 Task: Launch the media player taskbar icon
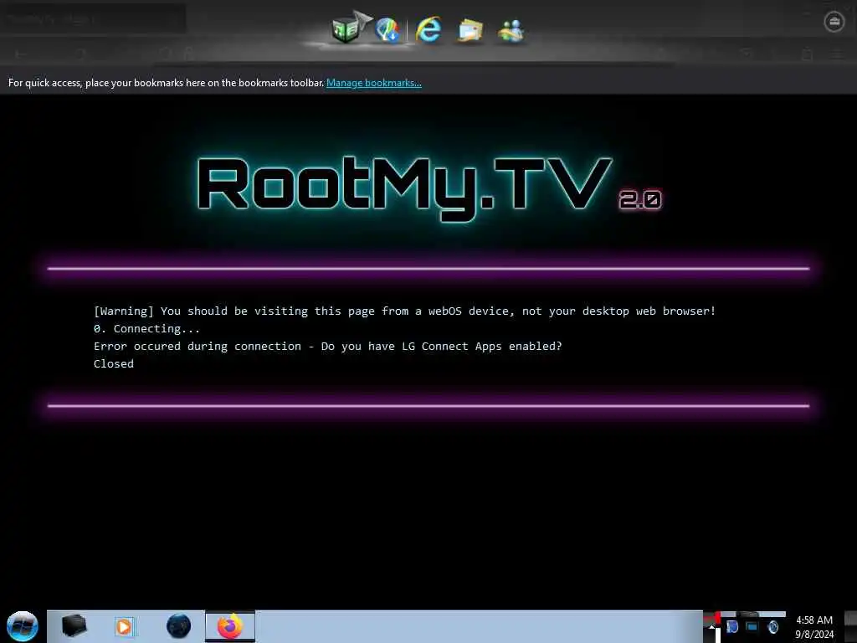(x=124, y=626)
